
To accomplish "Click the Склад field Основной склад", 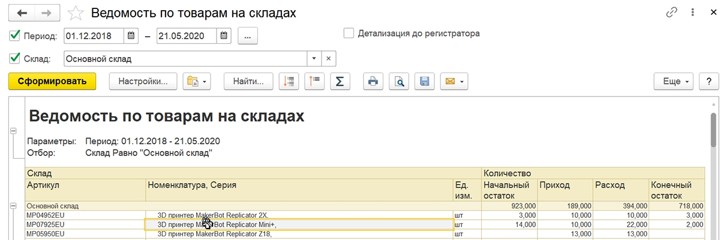I will [x=185, y=59].
